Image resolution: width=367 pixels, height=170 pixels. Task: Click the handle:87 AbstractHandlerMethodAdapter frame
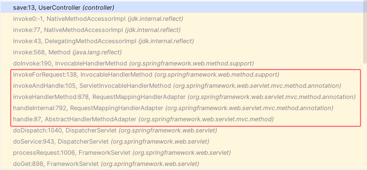tap(75, 119)
